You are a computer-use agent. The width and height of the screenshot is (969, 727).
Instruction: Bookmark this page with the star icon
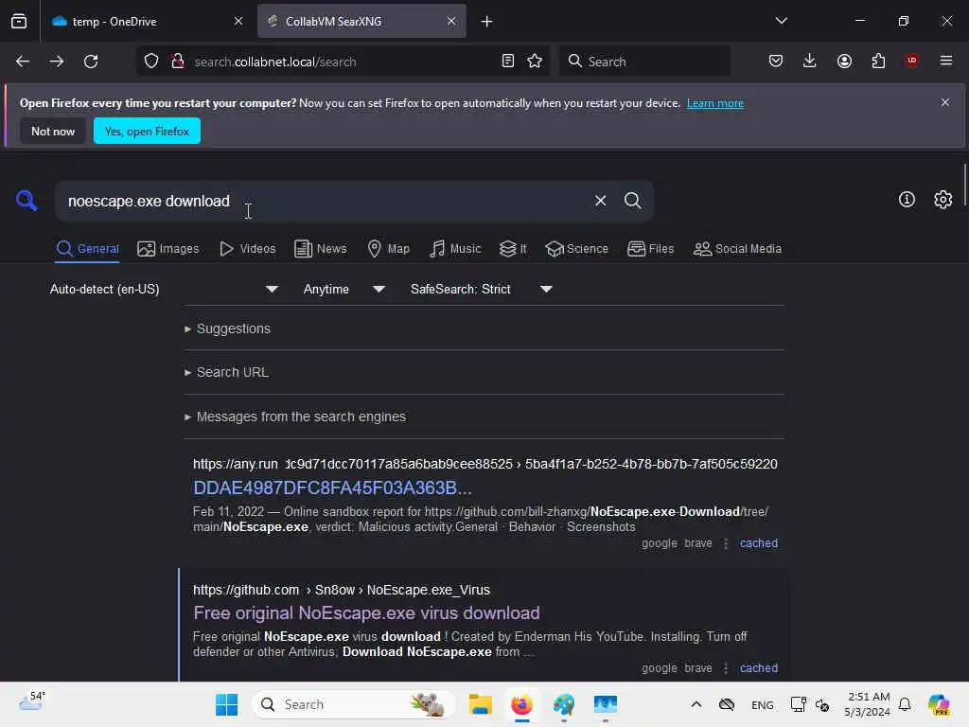coord(535,62)
